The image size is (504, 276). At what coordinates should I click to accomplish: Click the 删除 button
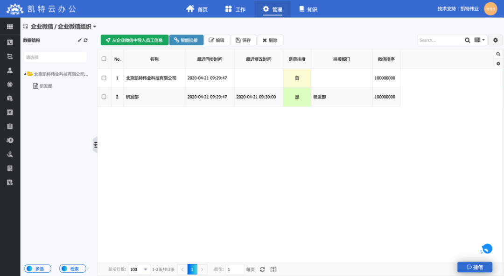pos(270,40)
